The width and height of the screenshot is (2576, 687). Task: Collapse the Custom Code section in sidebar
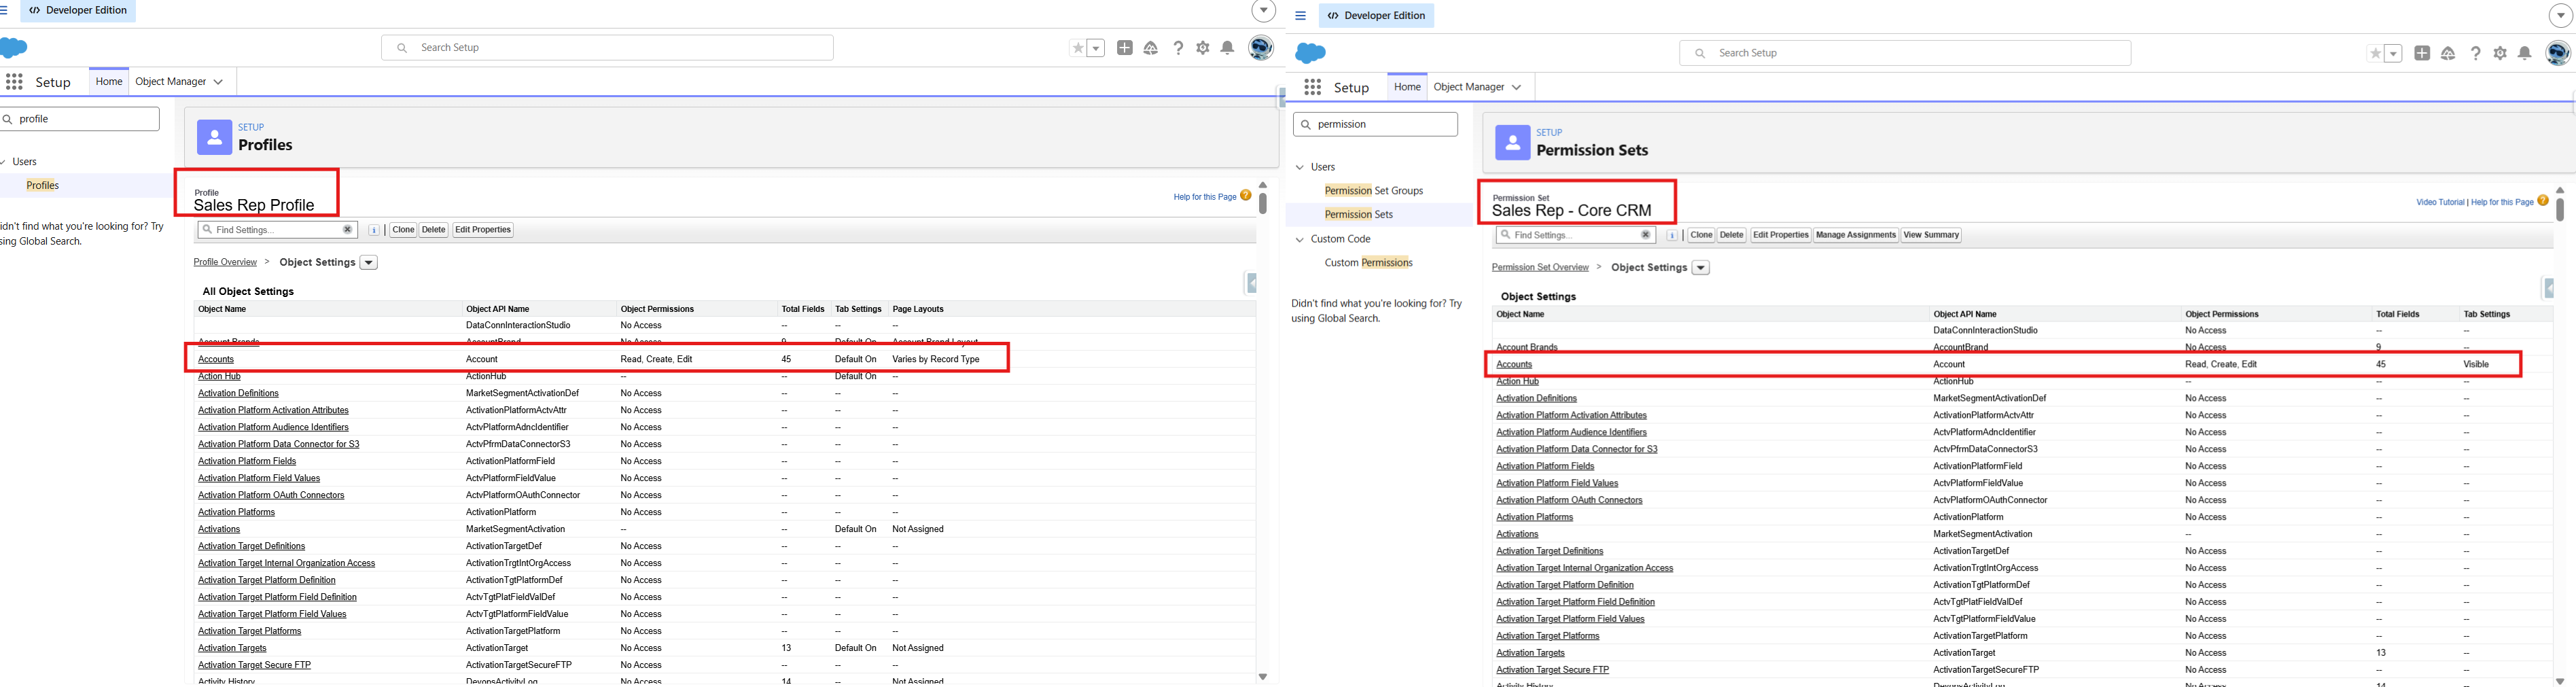coord(1300,240)
